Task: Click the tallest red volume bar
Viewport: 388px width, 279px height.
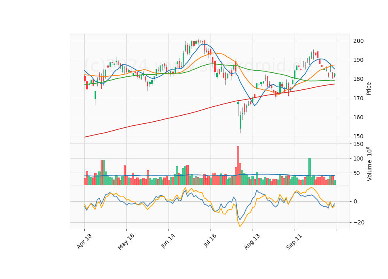Action: coord(238,165)
